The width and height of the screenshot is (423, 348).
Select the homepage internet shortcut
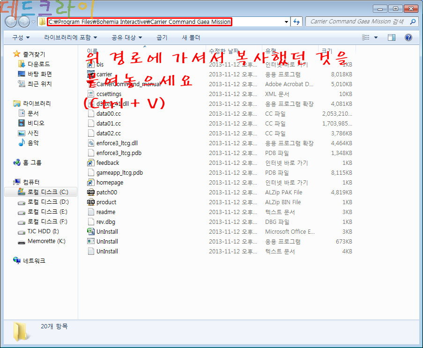(110, 182)
